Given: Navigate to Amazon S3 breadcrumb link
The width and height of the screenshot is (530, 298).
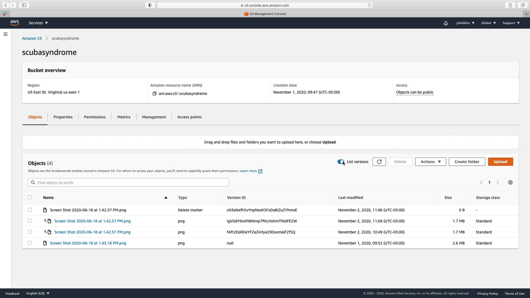Looking at the screenshot, I should [32, 38].
